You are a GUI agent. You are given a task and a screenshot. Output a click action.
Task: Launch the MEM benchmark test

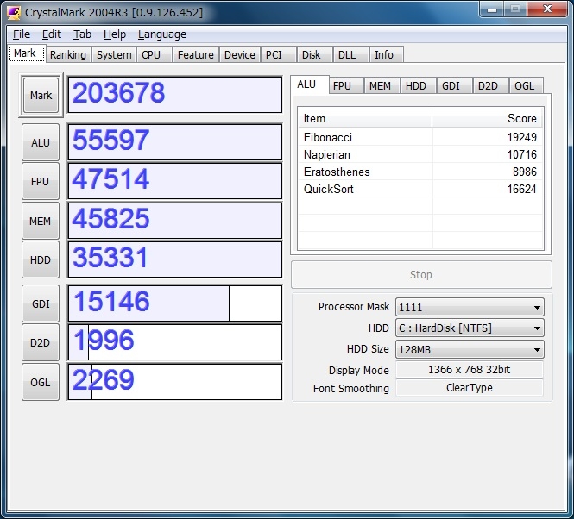click(x=41, y=221)
